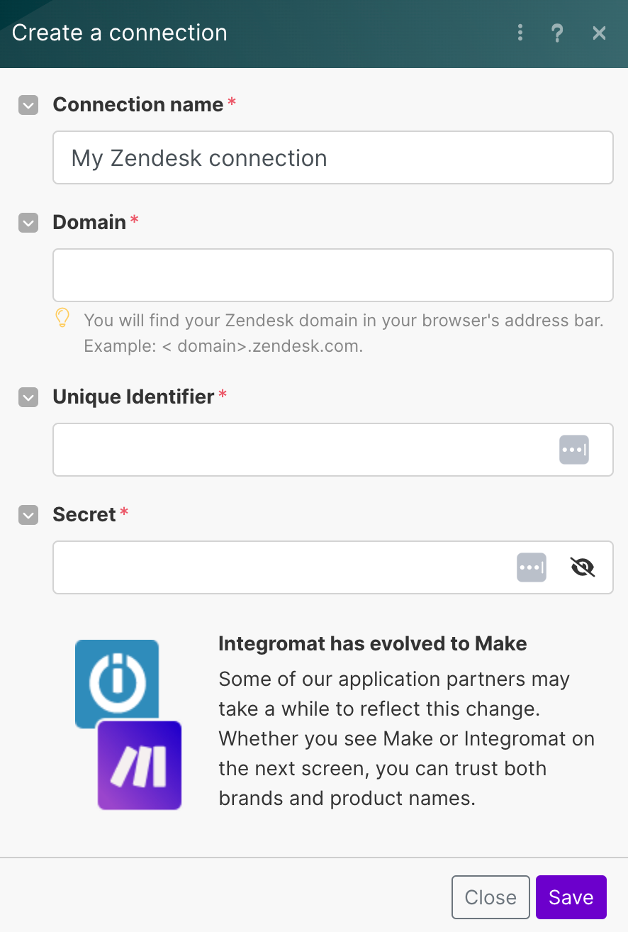Click the password manager icon in Secret field
The height and width of the screenshot is (932, 628).
click(x=532, y=567)
